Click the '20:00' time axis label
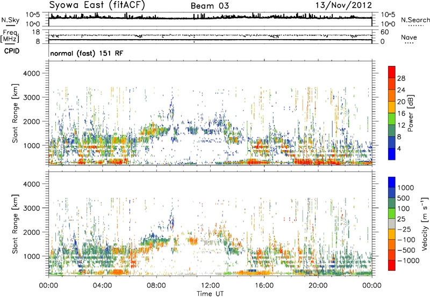 click(318, 286)
